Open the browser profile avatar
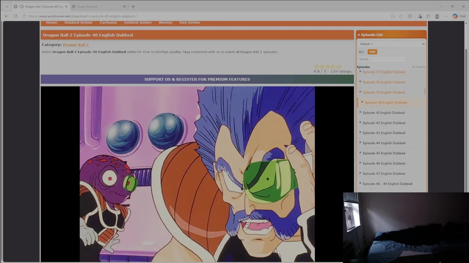This screenshot has width=469, height=263. (437, 16)
